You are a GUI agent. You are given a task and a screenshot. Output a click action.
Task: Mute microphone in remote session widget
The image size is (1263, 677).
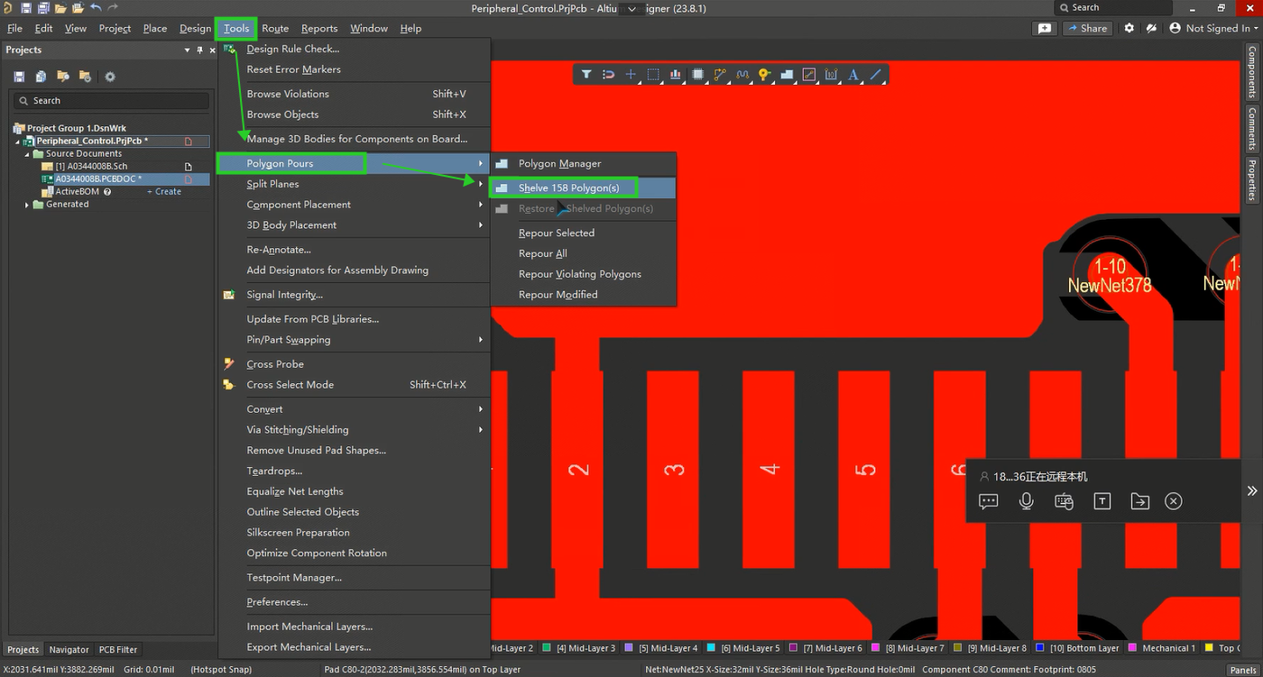(x=1026, y=501)
